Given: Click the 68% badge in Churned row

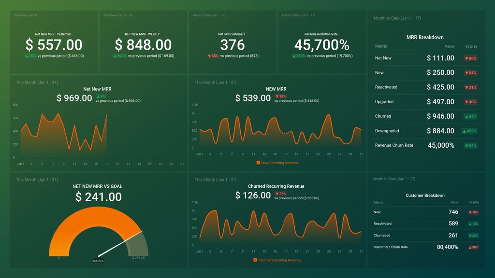Looking at the screenshot, I should [x=470, y=116].
